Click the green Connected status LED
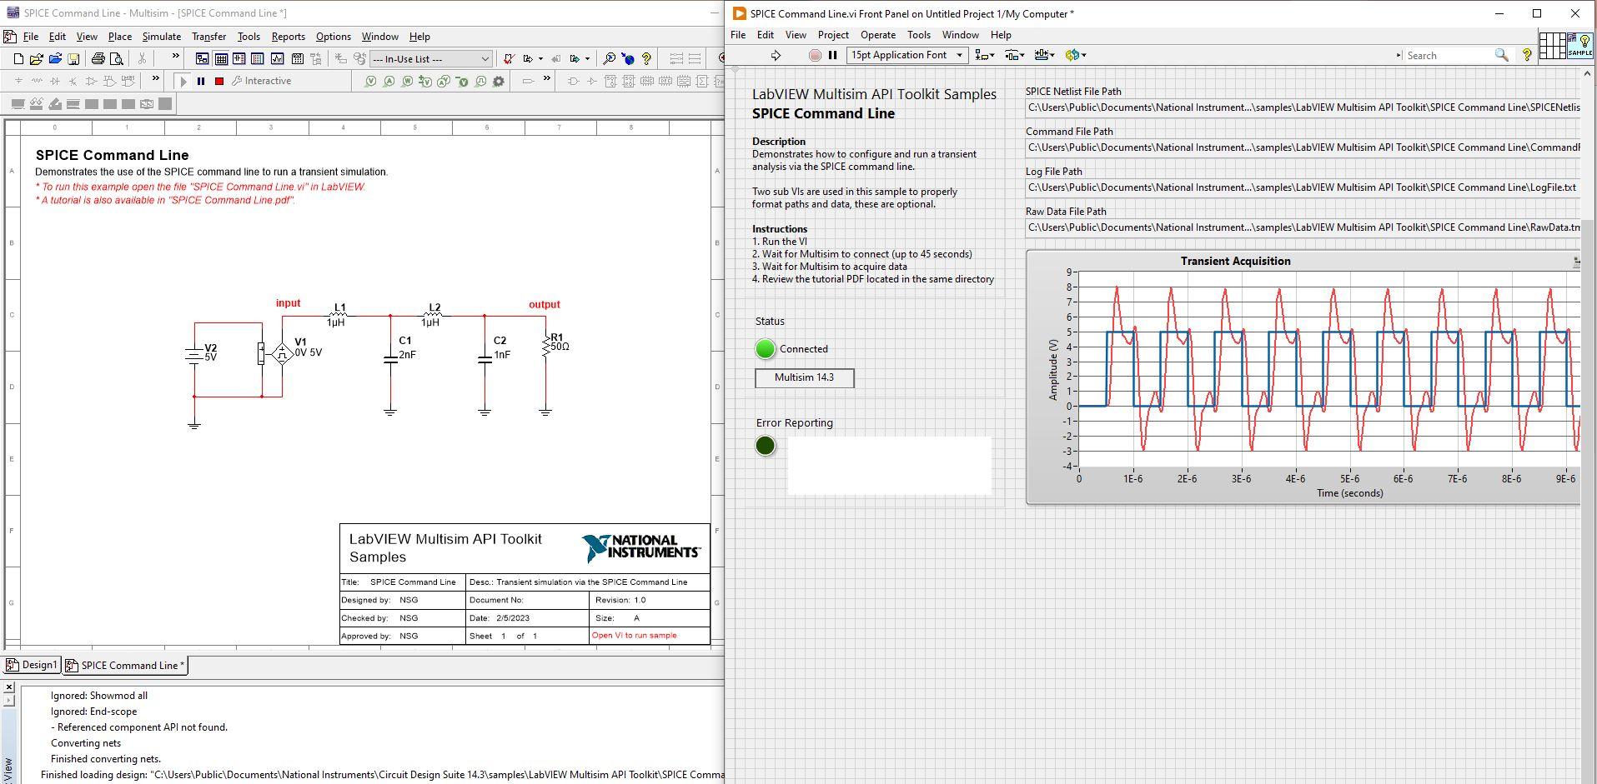The height and width of the screenshot is (784, 1597). 765,349
